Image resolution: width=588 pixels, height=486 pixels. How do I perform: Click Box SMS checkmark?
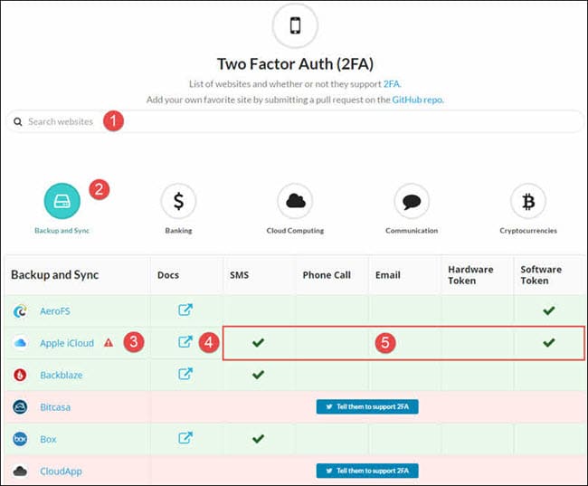(x=258, y=438)
